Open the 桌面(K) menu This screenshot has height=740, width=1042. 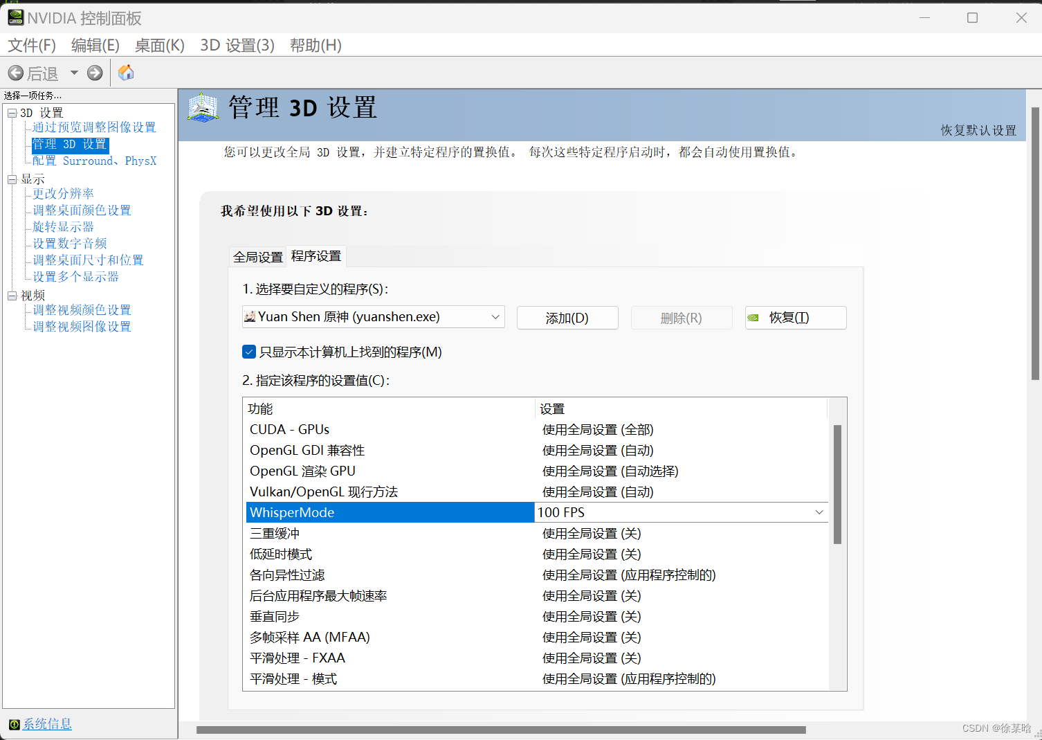coord(160,45)
